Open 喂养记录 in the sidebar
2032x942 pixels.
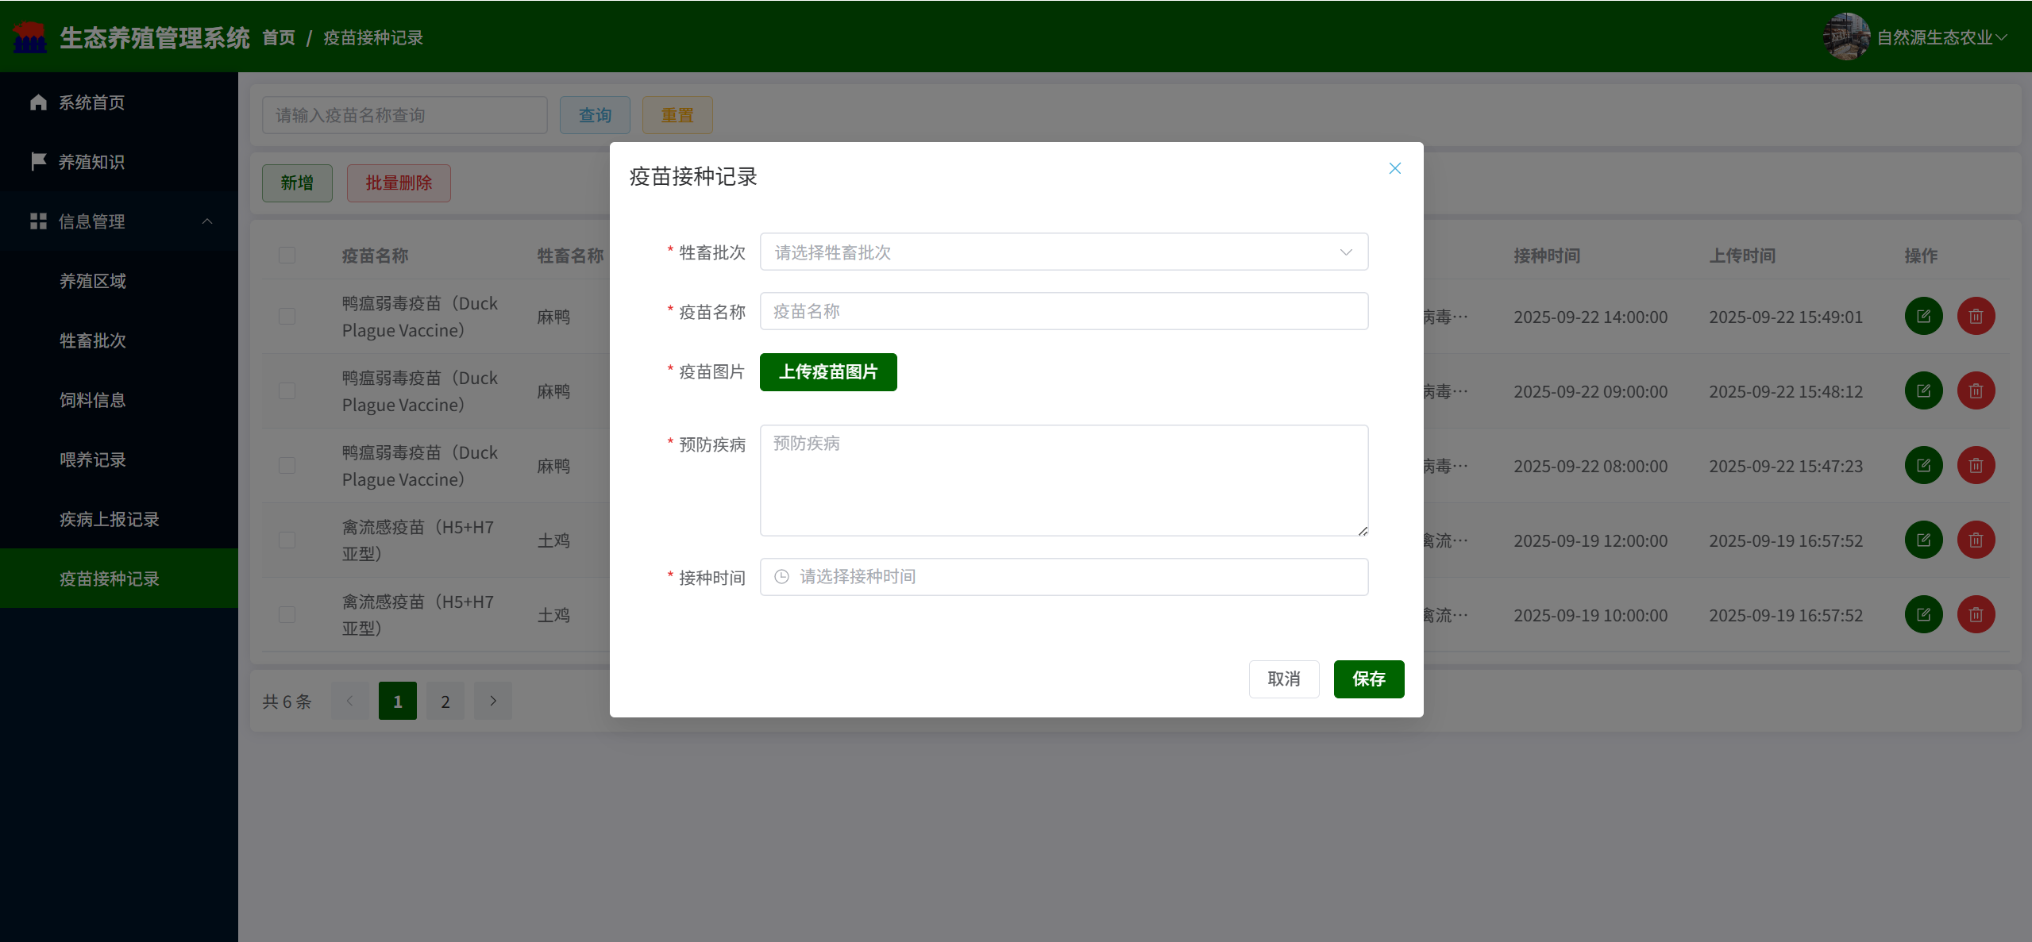93,459
